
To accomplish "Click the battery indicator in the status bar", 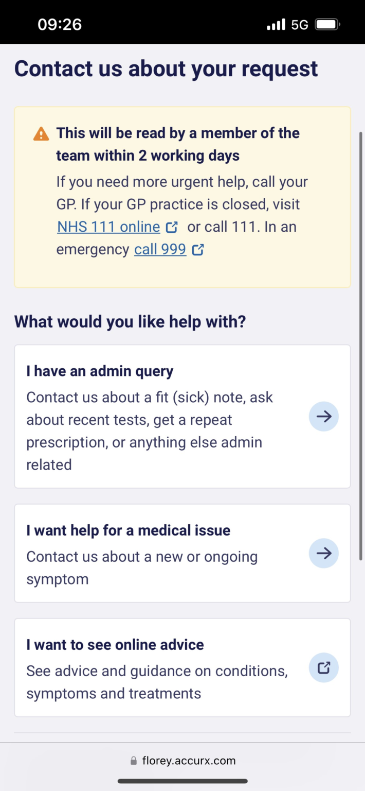I will click(327, 24).
